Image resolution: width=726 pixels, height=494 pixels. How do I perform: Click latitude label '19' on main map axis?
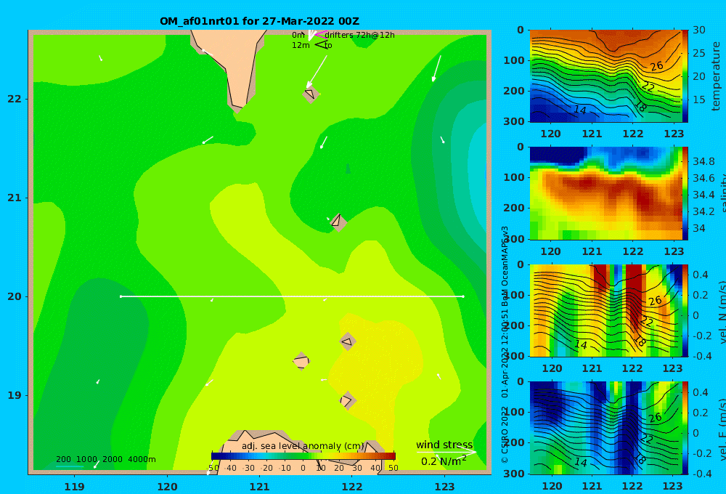[15, 395]
